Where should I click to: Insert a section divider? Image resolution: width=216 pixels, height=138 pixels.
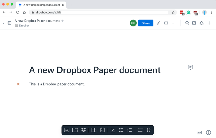point(140,130)
